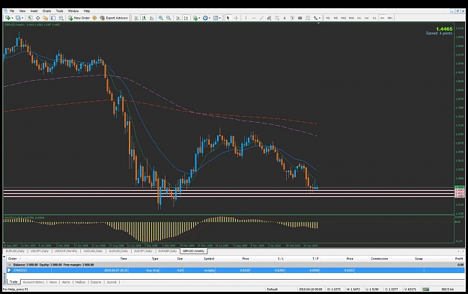
Task: Open the Mailbox terminal tab
Action: (80, 282)
